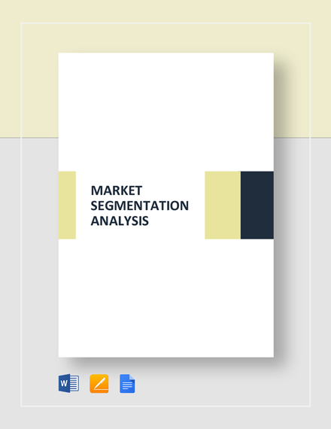Click the white W letter on Word icon
This screenshot has height=429, width=331.
tap(64, 383)
